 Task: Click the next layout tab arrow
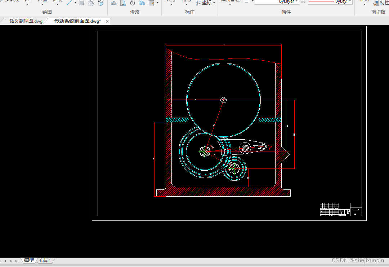tap(11, 261)
